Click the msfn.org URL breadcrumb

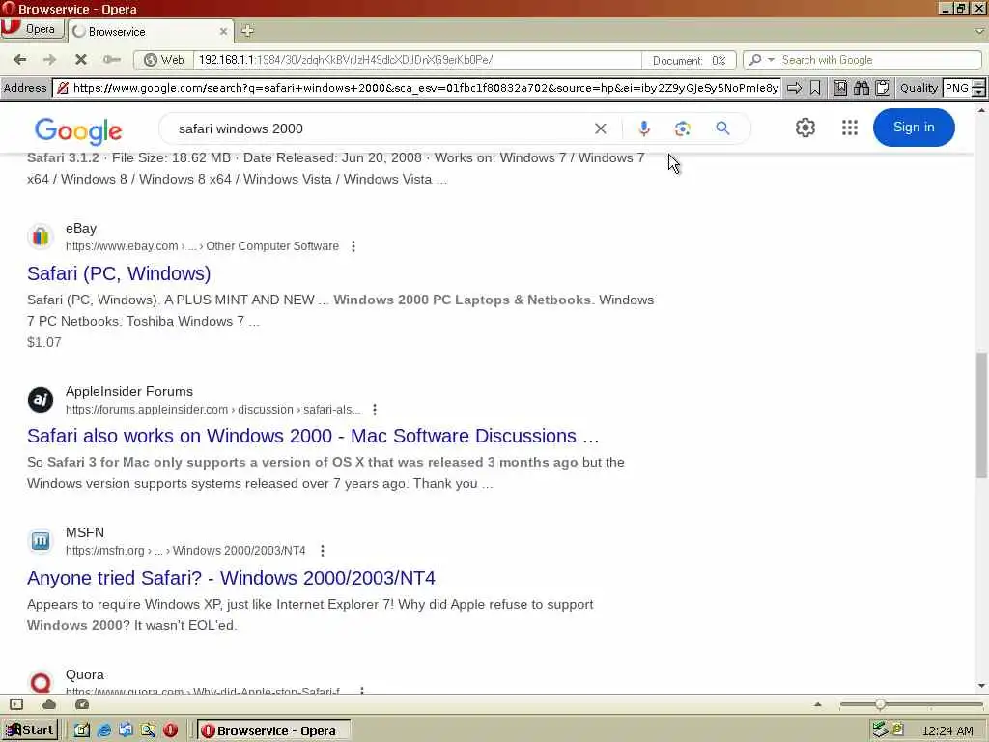pos(185,551)
